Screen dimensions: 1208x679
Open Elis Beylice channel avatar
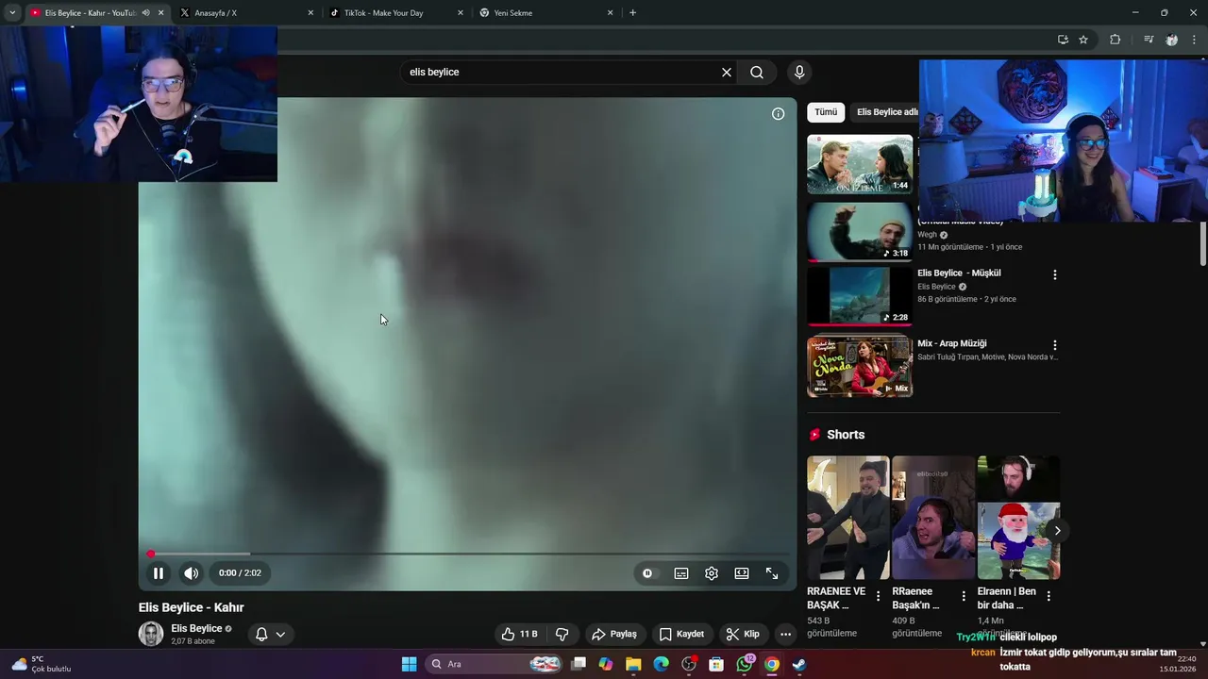pos(151,634)
